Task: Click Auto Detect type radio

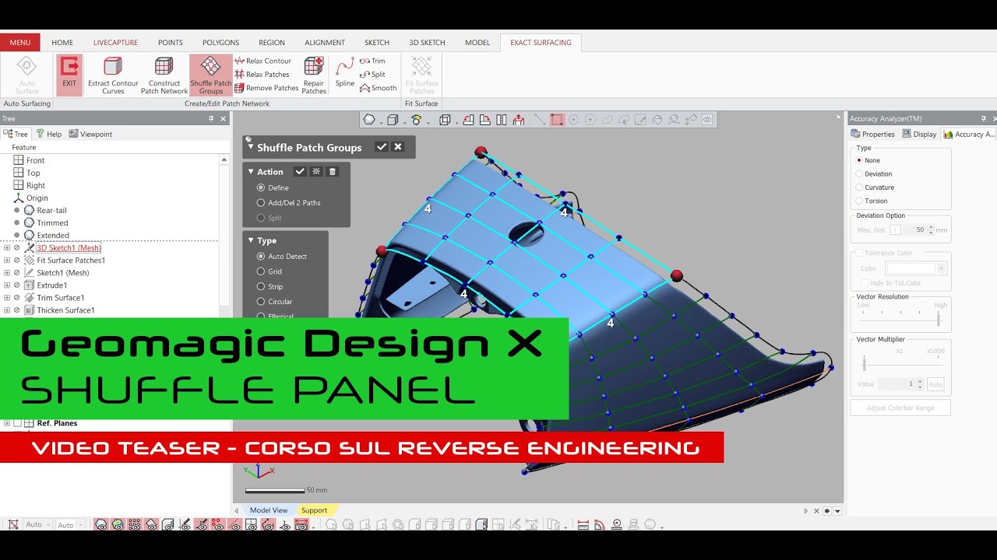Action: 261,257
